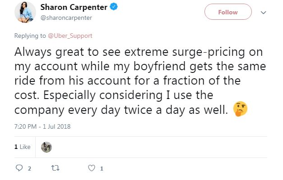Open Sharon Carpenter's profile picture
Screen dimensions: 283x180
(25, 13)
